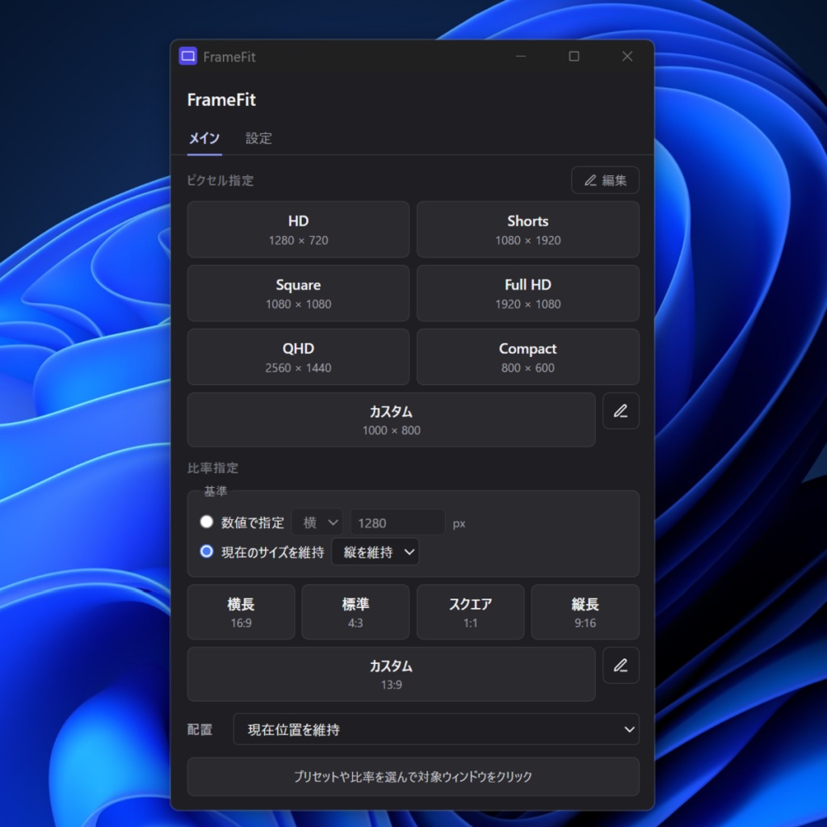The image size is (827, 827).
Task: Choose the 横長 16:9 ratio
Action: [x=241, y=612]
